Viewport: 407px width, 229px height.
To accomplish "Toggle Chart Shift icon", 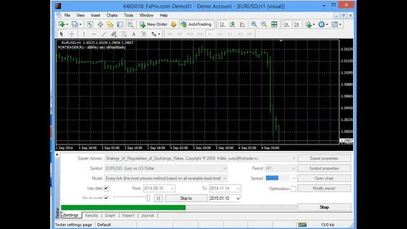I will point(297,24).
